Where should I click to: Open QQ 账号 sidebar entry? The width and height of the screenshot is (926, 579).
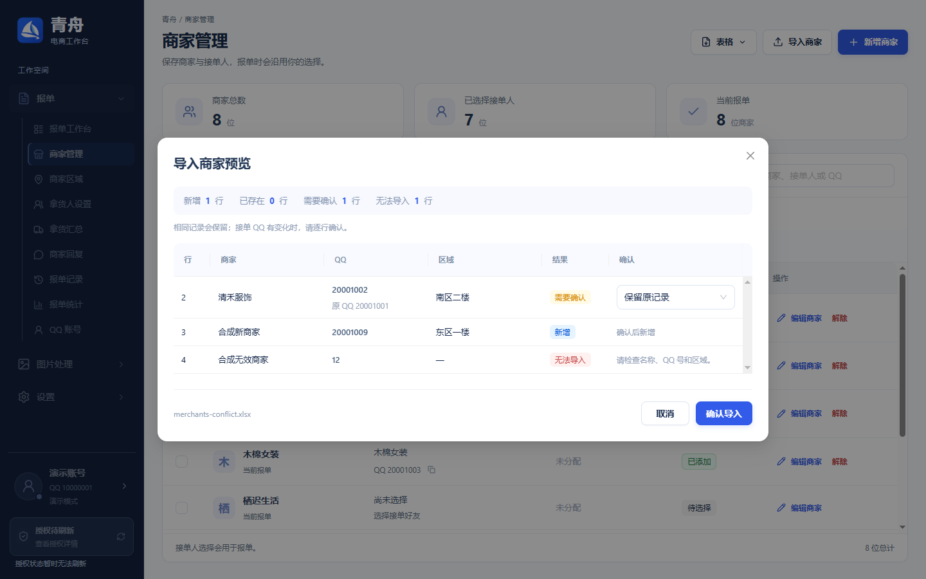click(81, 329)
